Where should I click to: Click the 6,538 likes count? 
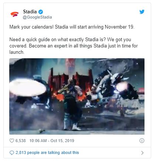[x=21, y=141]
